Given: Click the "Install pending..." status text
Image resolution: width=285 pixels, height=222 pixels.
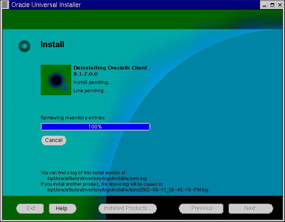Looking at the screenshot, I should [x=93, y=82].
